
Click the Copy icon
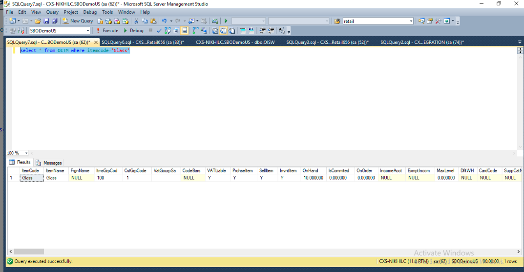pos(145,21)
